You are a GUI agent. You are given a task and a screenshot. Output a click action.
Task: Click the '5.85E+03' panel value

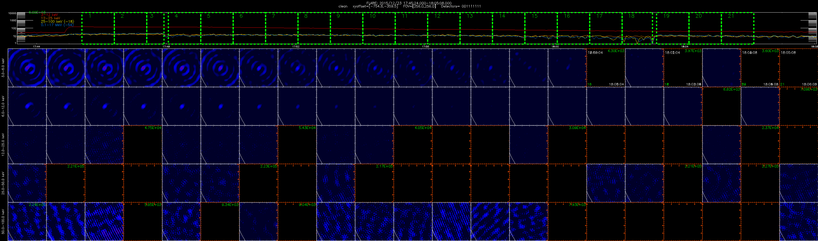pos(153,205)
